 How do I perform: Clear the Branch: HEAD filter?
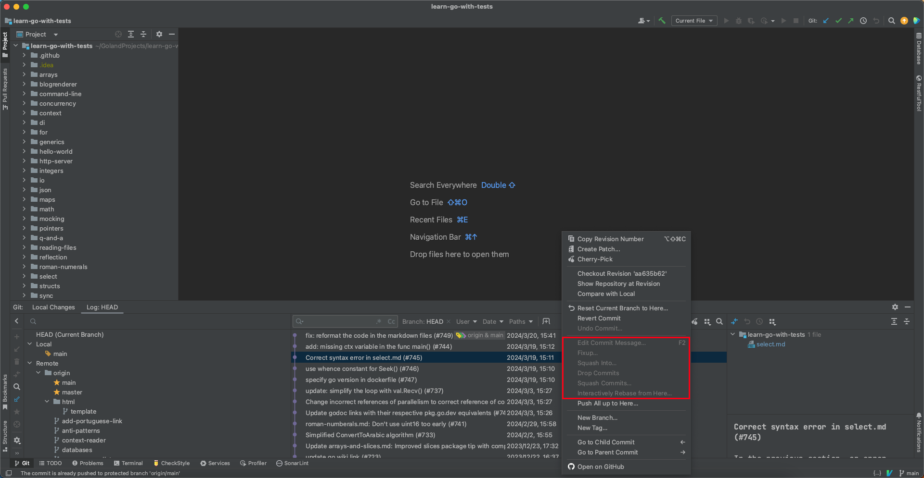449,321
